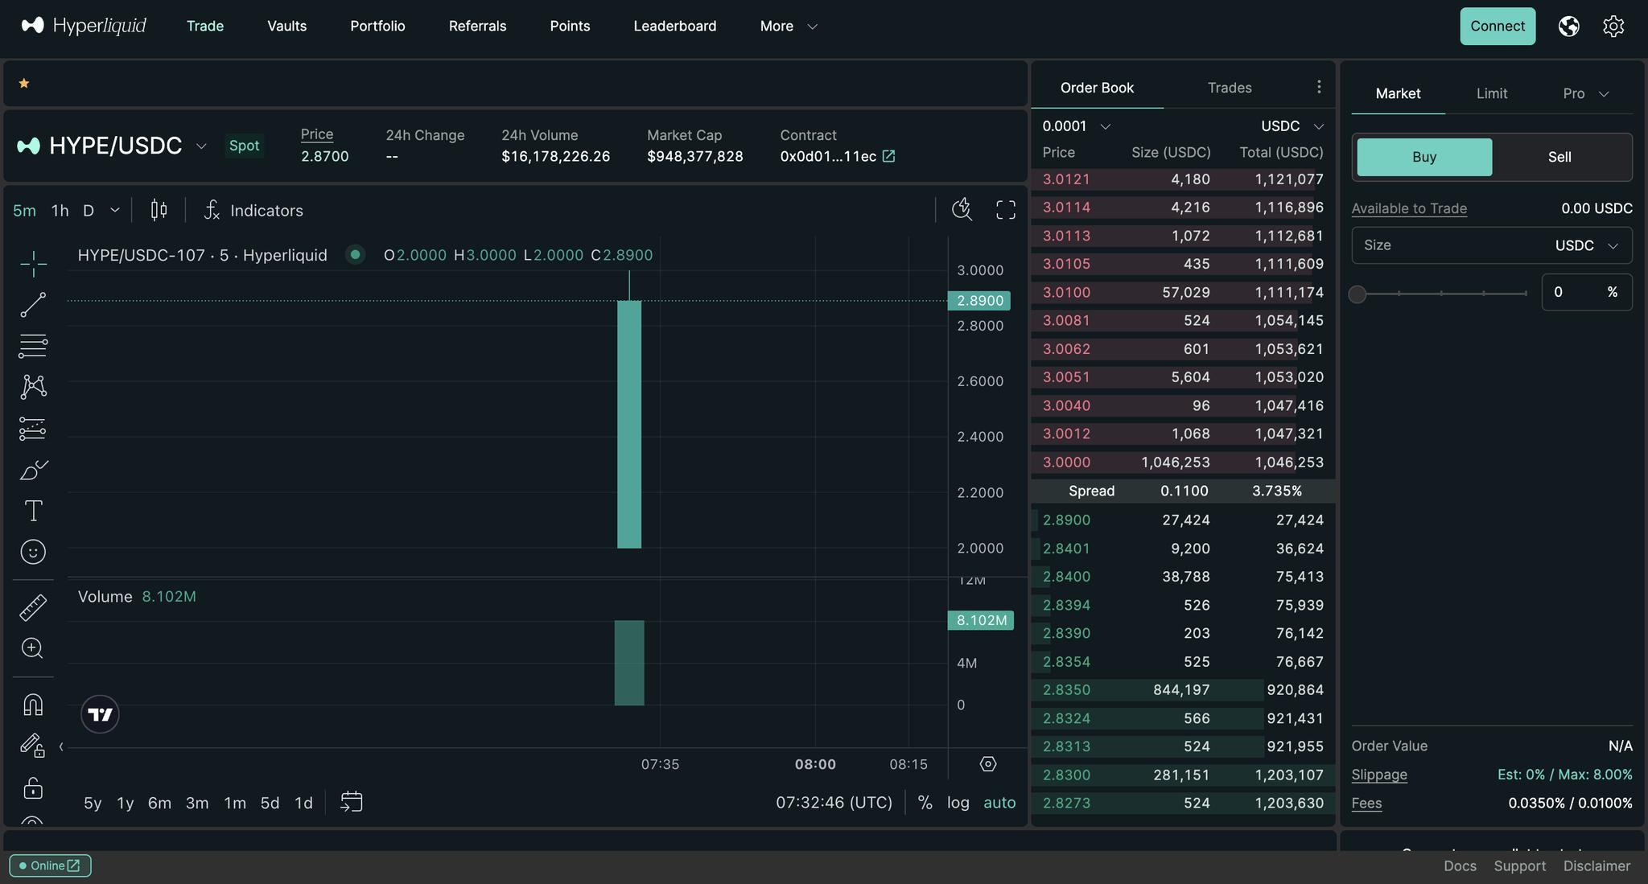Image resolution: width=1648 pixels, height=884 pixels.
Task: Click the go to date calendar icon
Action: click(352, 802)
